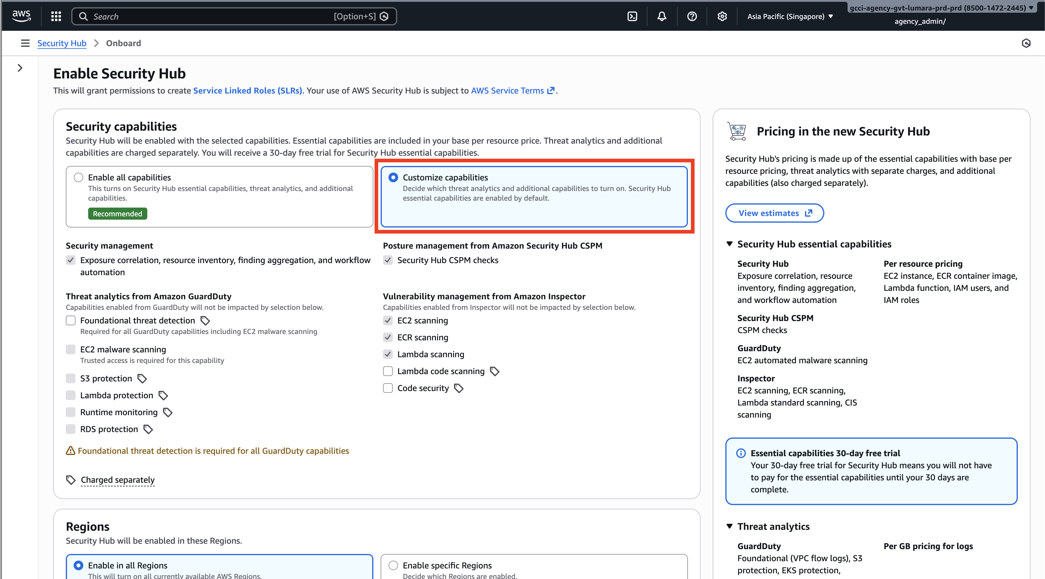The width and height of the screenshot is (1045, 579).
Task: Check Lambda code scanning checkbox
Action: [x=388, y=371]
